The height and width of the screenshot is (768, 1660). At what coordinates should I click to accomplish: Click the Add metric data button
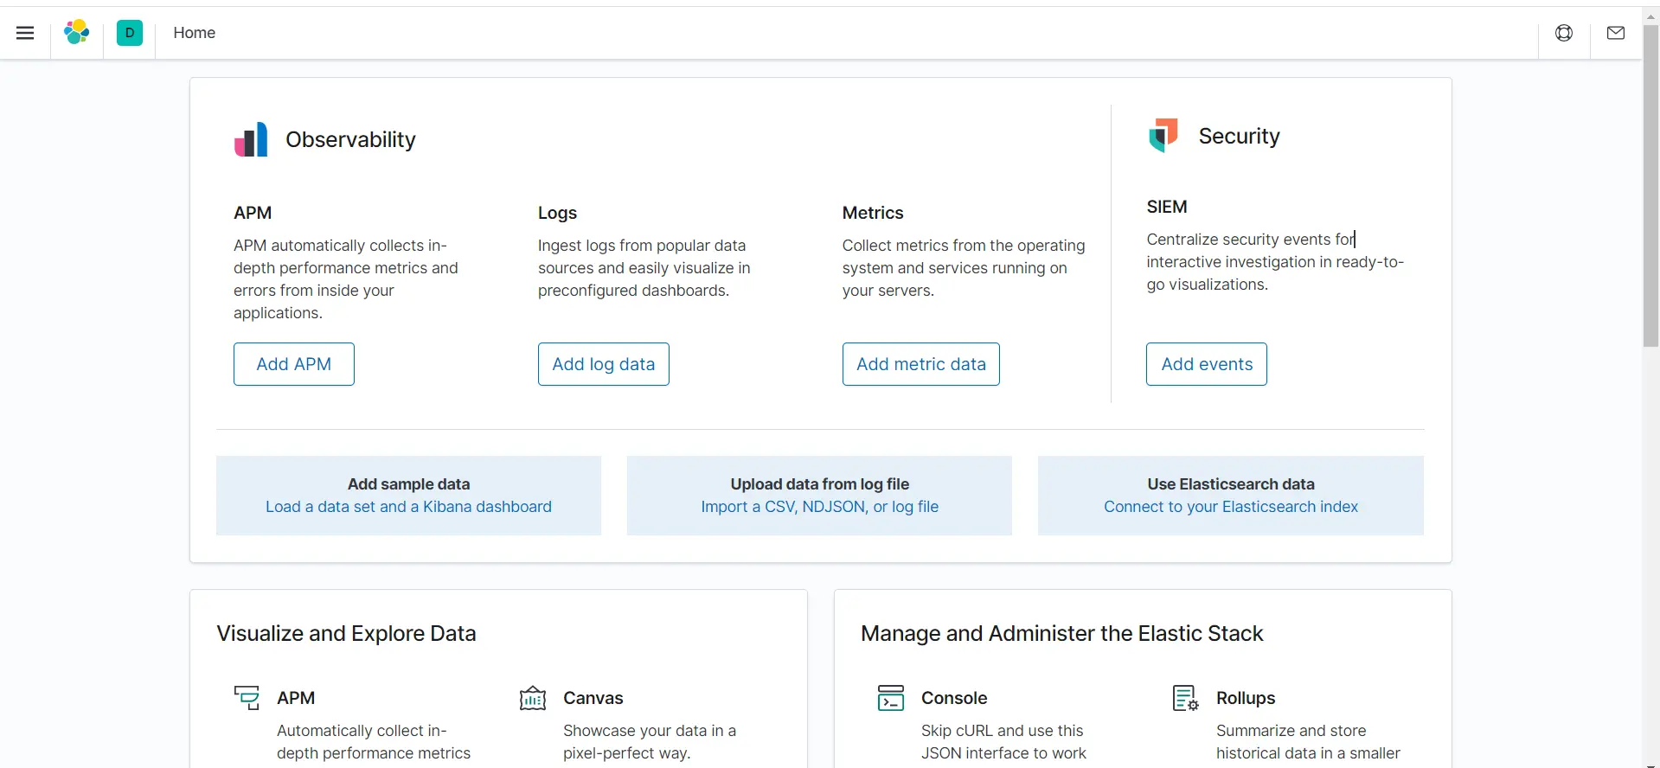921,364
